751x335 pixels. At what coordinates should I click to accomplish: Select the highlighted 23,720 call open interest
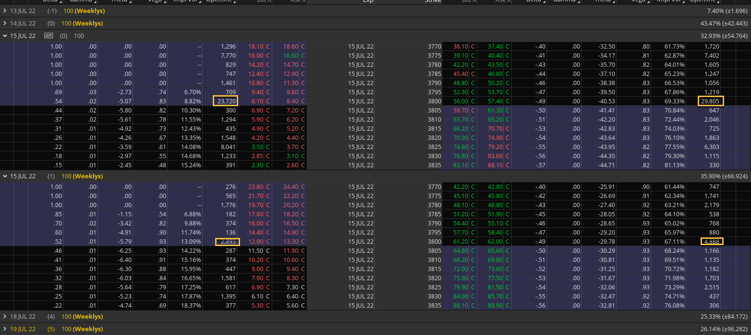[x=225, y=101]
